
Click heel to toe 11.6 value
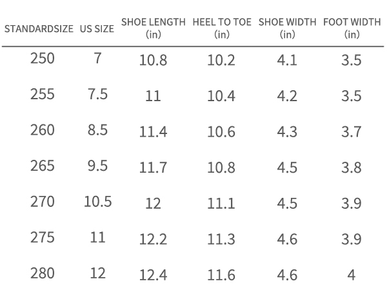[221, 276]
